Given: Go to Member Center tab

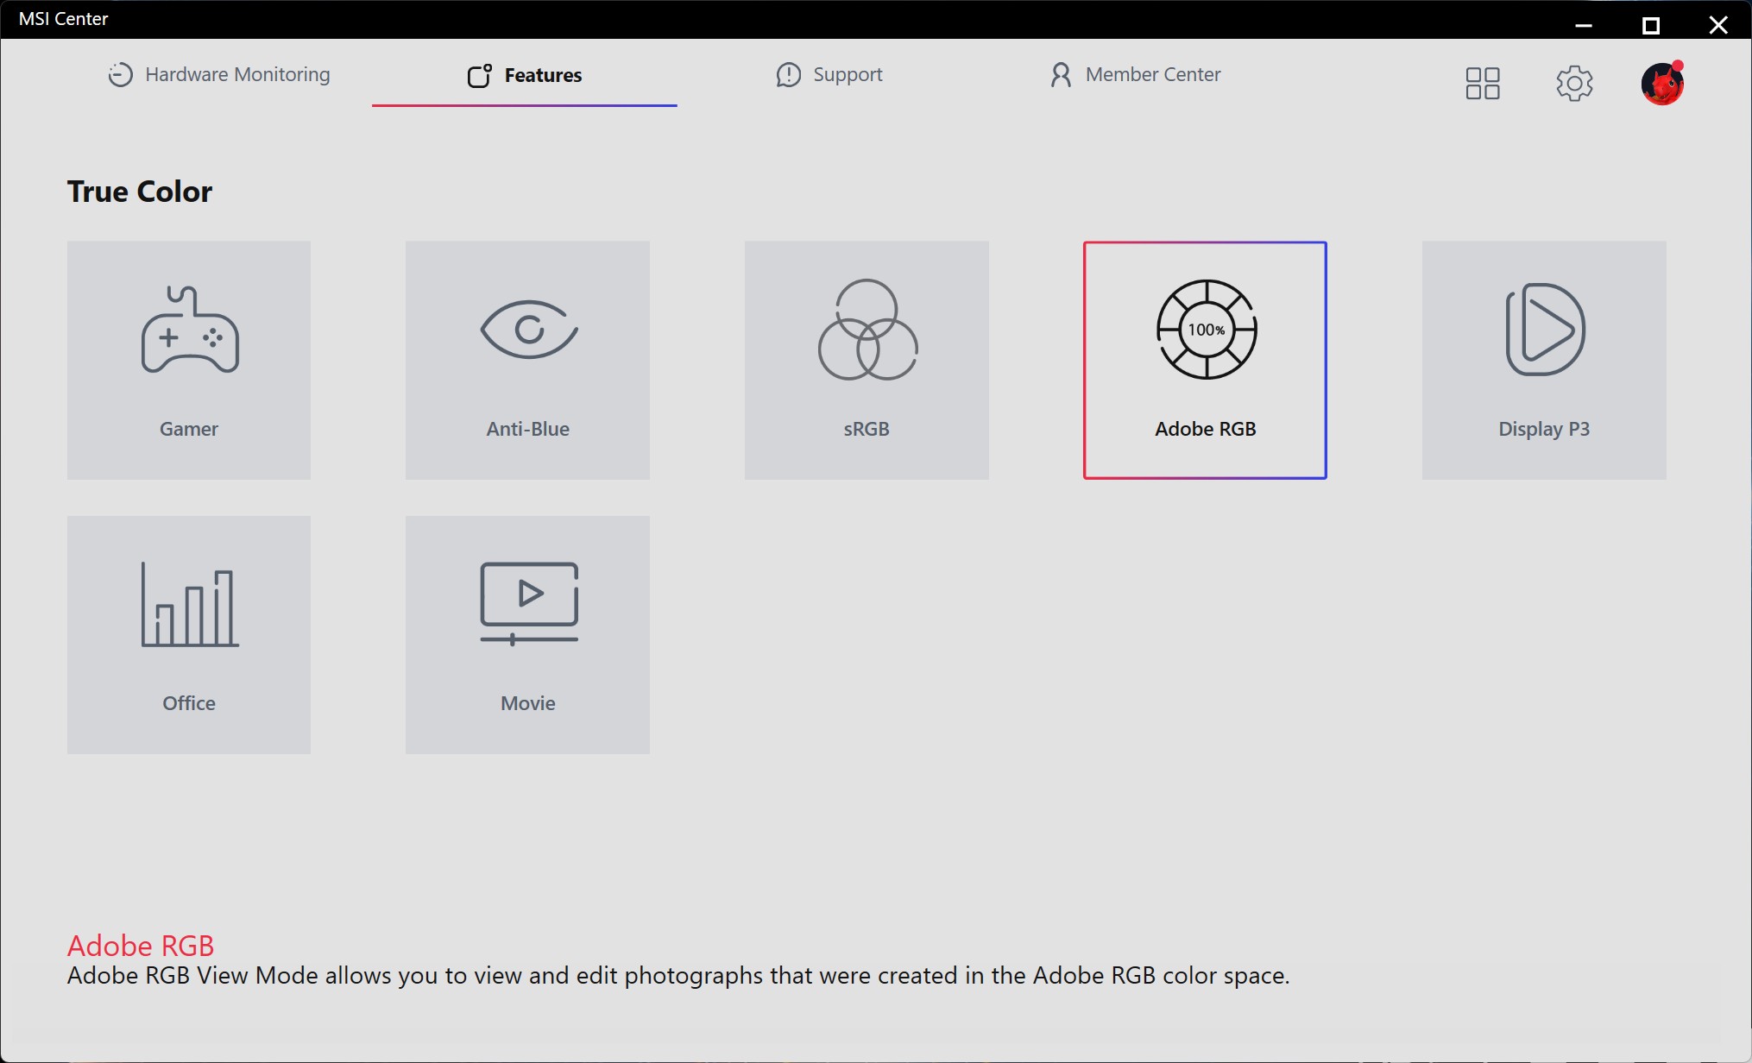Looking at the screenshot, I should point(1134,75).
